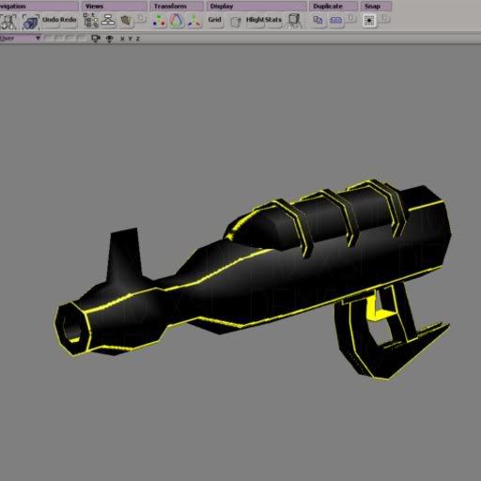Click the Z axis viewport button
481x481 pixels.
[138, 39]
